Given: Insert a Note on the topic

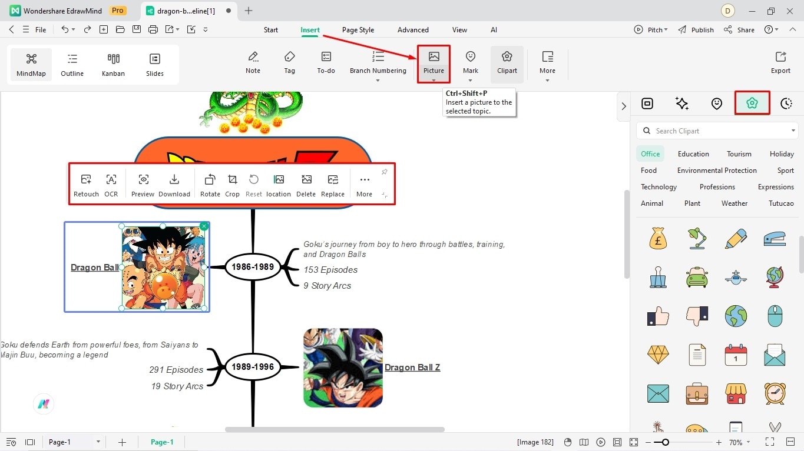Looking at the screenshot, I should click(x=253, y=63).
